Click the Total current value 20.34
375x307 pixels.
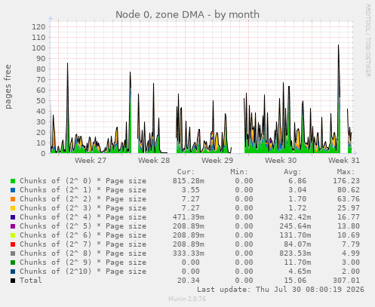[x=189, y=281]
